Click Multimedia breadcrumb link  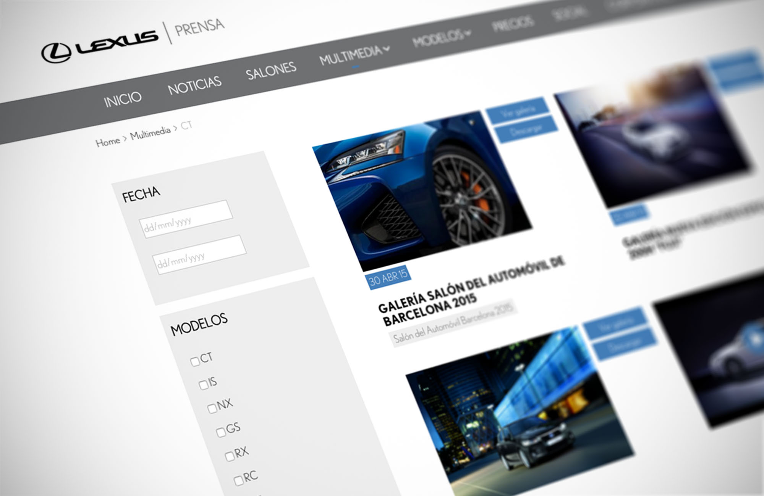click(x=150, y=133)
